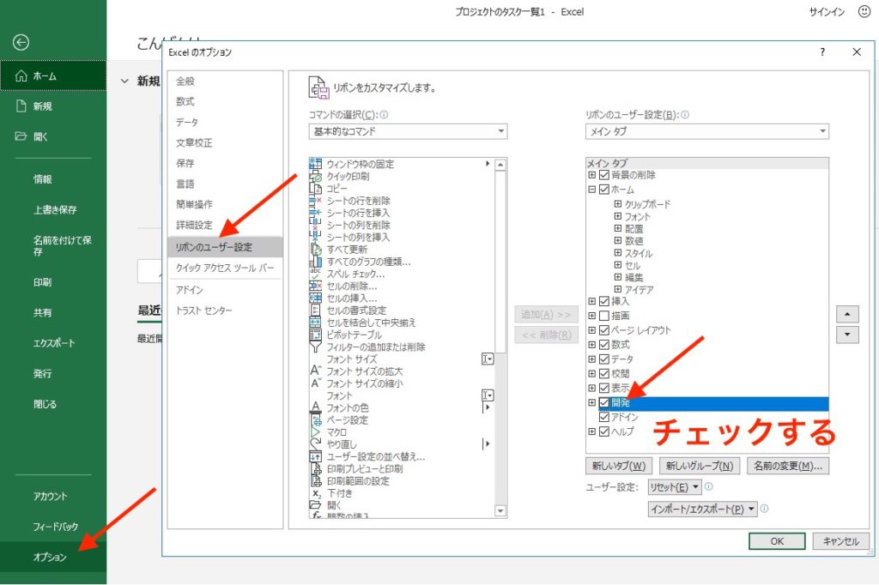Pick the すべて更新 command icon
Image resolution: width=879 pixels, height=585 pixels.
pyautogui.click(x=316, y=250)
